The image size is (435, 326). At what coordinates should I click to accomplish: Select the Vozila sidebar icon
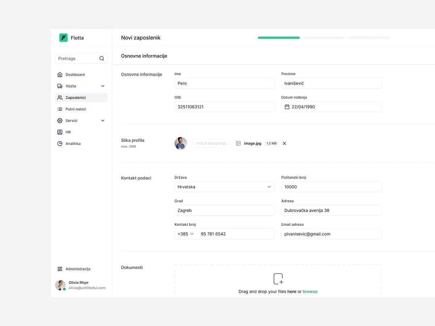point(60,86)
